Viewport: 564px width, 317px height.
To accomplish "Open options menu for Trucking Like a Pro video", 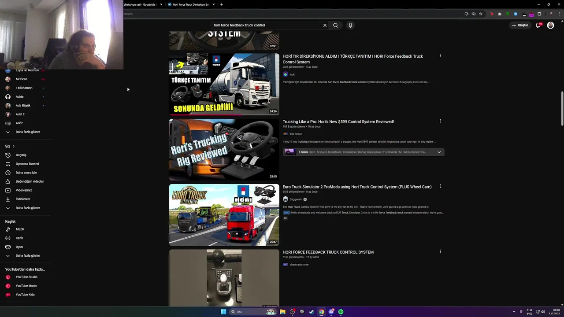I will (440, 121).
